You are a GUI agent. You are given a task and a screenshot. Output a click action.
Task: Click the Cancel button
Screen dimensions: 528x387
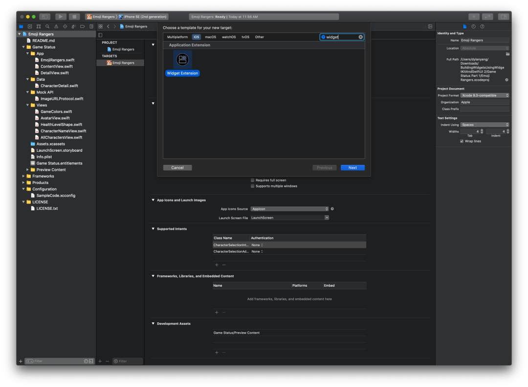point(177,168)
